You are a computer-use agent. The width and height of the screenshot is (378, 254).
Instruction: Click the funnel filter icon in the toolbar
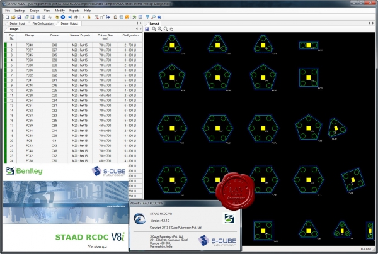[147, 18]
